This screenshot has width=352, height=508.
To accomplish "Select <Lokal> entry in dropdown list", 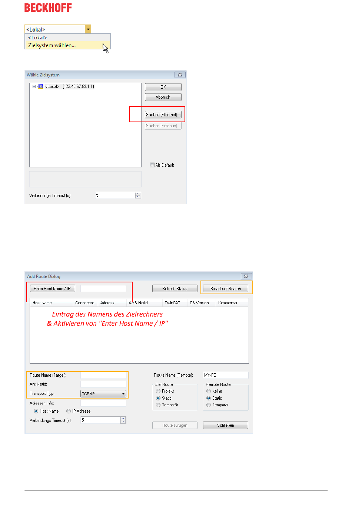I will (x=68, y=37).
